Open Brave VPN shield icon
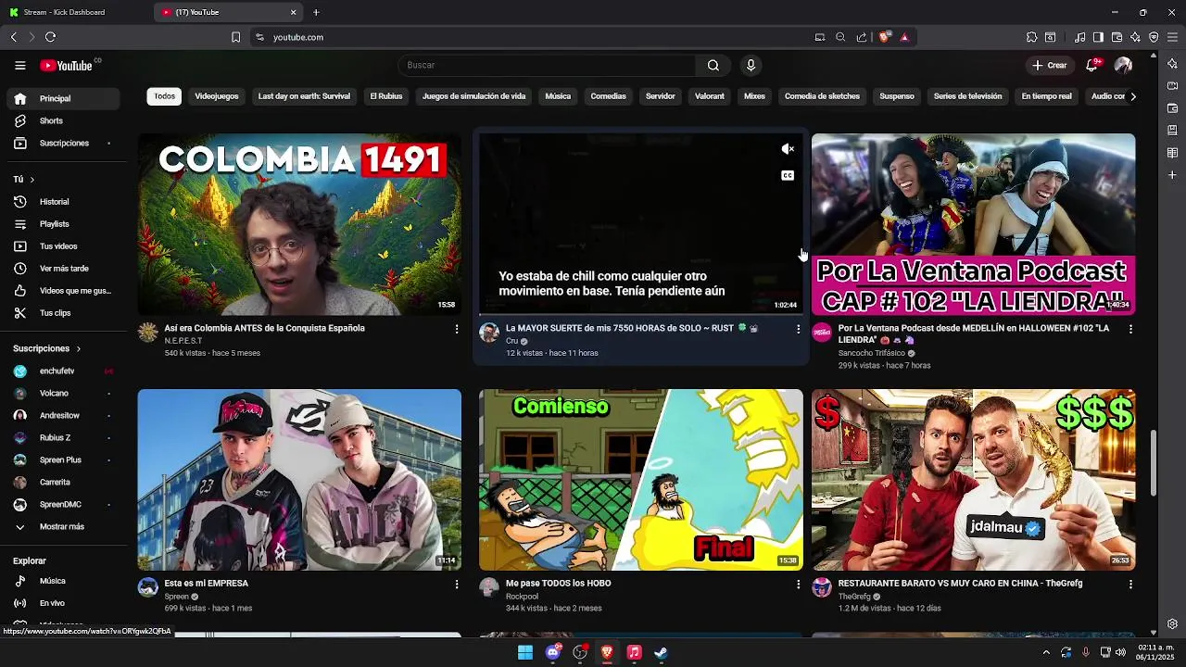 pyautogui.click(x=1154, y=37)
